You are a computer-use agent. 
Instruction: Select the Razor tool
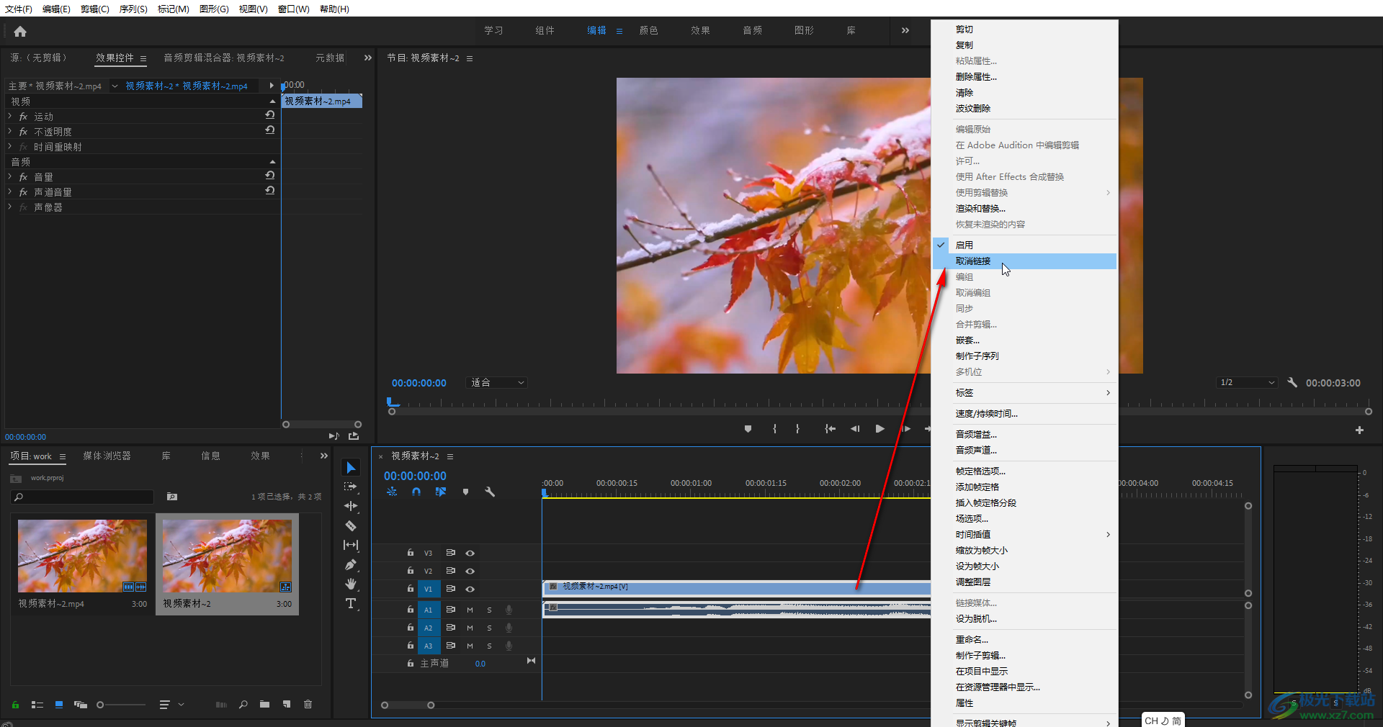point(351,525)
